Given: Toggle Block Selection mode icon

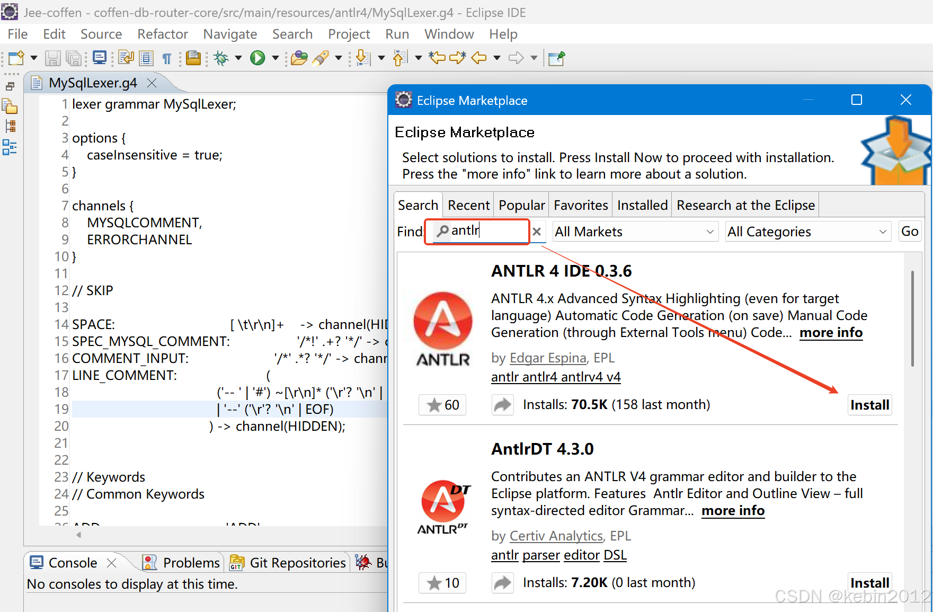Looking at the screenshot, I should (x=146, y=57).
